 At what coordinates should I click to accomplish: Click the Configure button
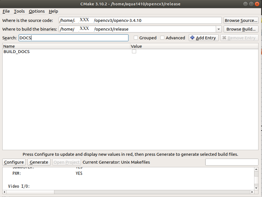(14, 162)
